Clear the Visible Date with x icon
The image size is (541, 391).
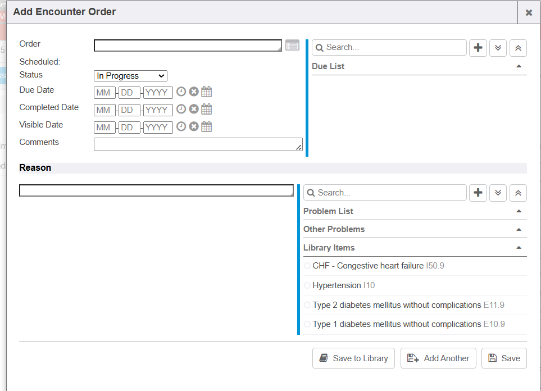(x=194, y=127)
